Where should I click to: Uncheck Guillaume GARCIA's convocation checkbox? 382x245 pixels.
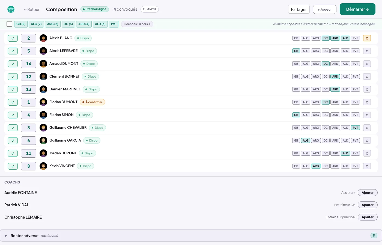(x=13, y=140)
